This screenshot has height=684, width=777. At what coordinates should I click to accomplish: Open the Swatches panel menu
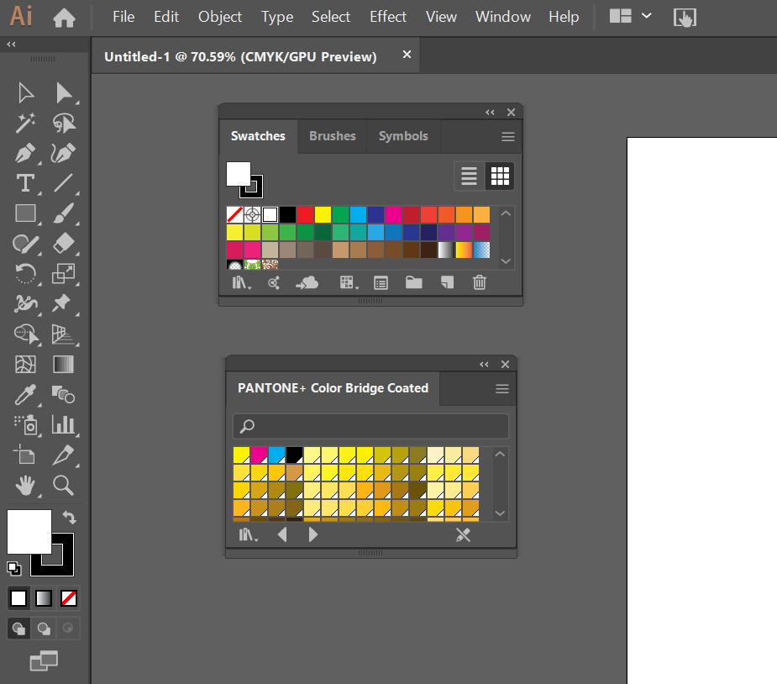(x=507, y=135)
